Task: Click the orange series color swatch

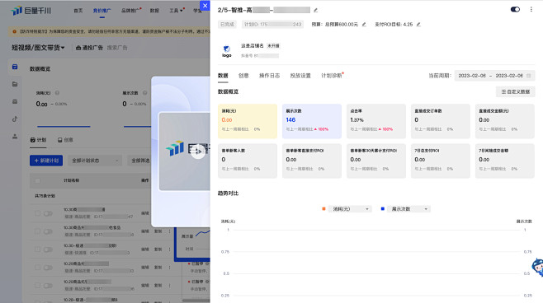Action: (323, 208)
